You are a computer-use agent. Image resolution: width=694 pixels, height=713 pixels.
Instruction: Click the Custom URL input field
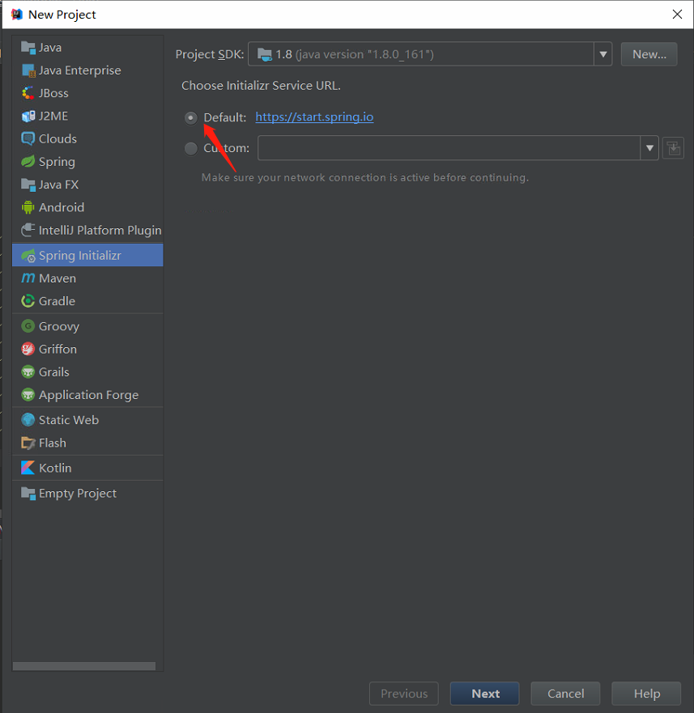[x=449, y=148]
